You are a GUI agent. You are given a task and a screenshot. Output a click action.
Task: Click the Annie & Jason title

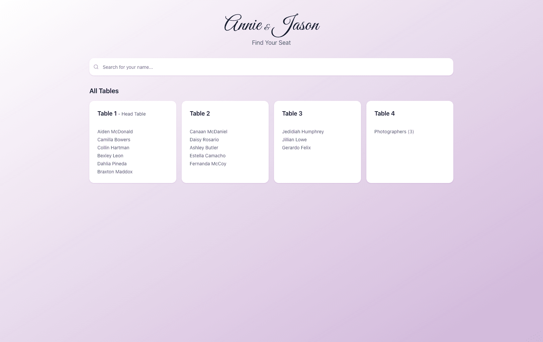click(x=271, y=25)
